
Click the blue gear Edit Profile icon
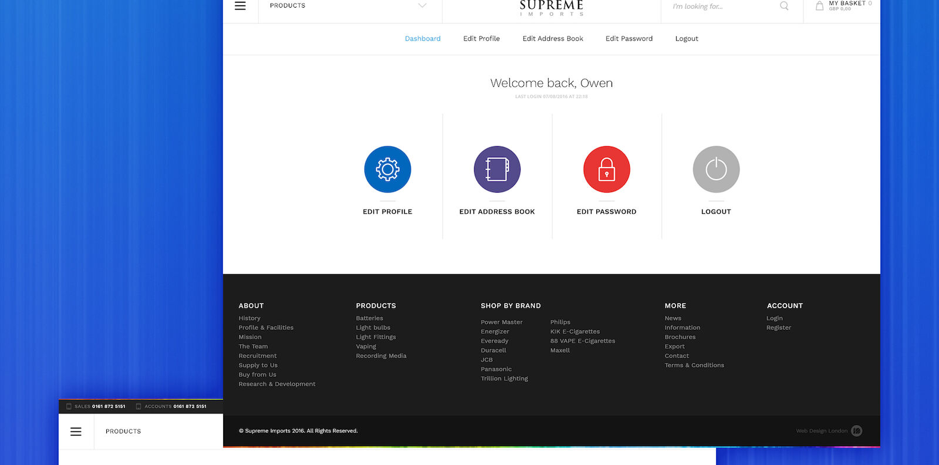387,170
